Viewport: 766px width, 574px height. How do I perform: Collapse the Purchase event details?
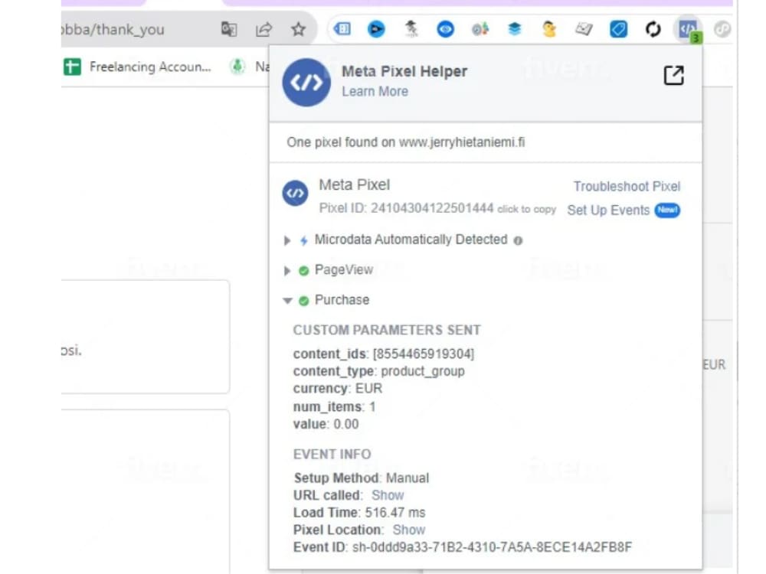(x=288, y=299)
